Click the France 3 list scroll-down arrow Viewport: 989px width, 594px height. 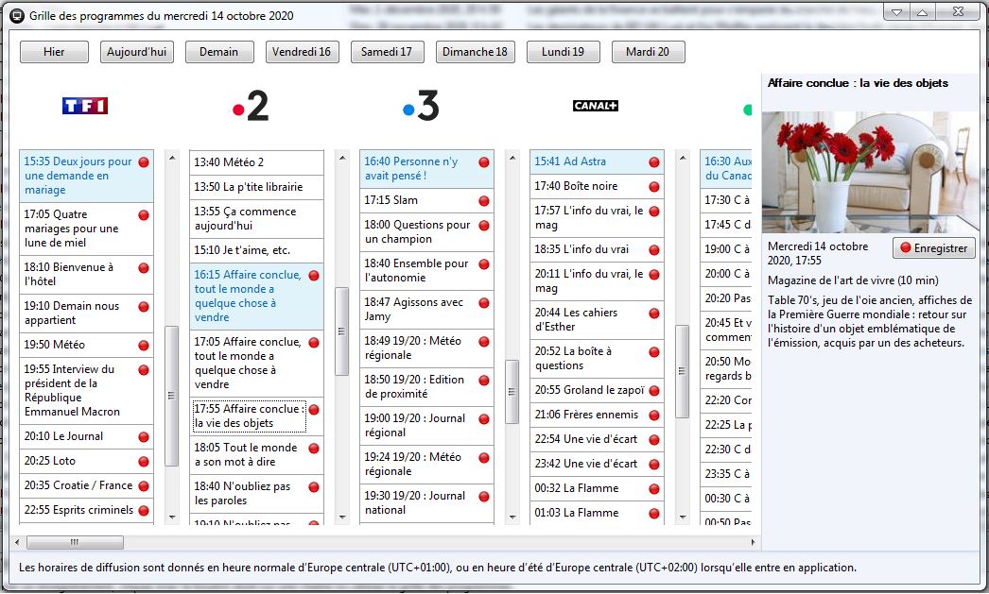click(512, 518)
